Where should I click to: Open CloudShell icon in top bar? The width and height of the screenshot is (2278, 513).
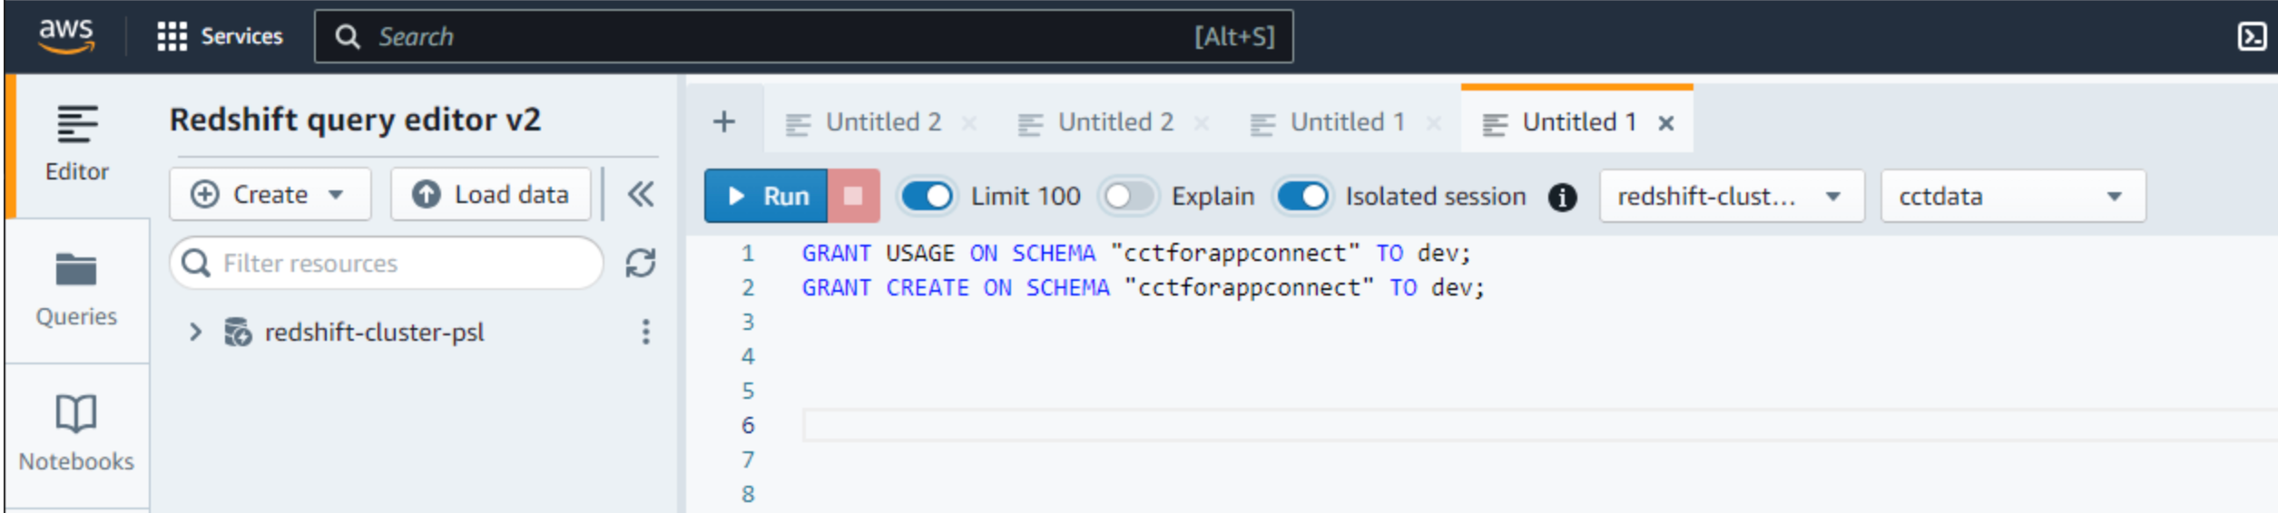pos(2252,36)
